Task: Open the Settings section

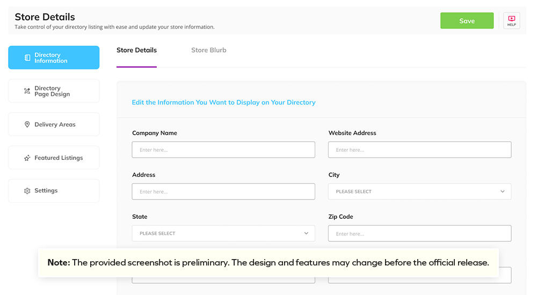Action: (x=54, y=190)
